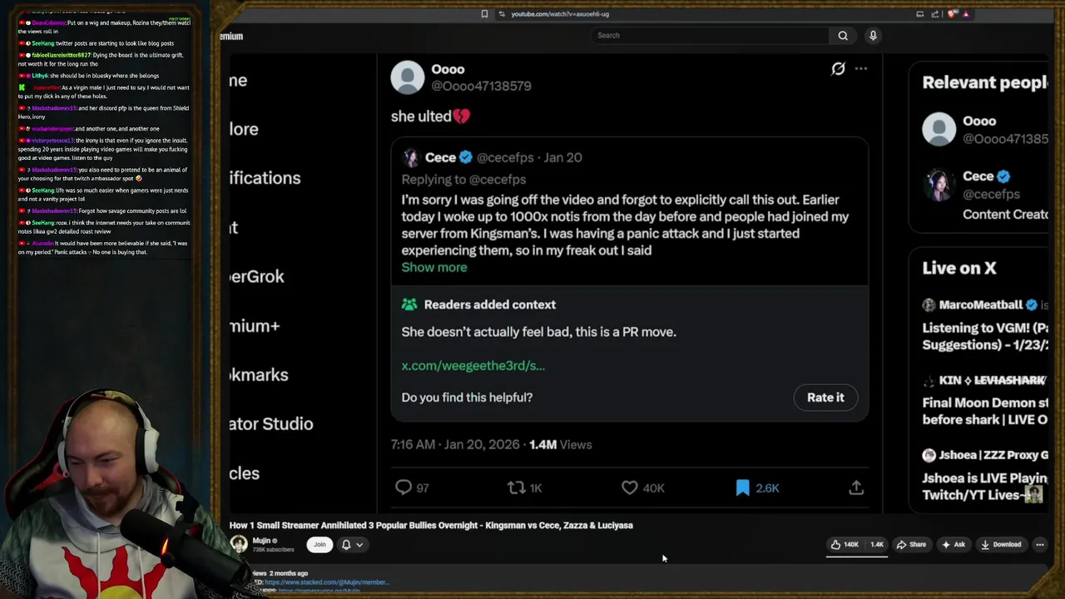The width and height of the screenshot is (1065, 599).
Task: Click the Rate it button
Action: (825, 398)
